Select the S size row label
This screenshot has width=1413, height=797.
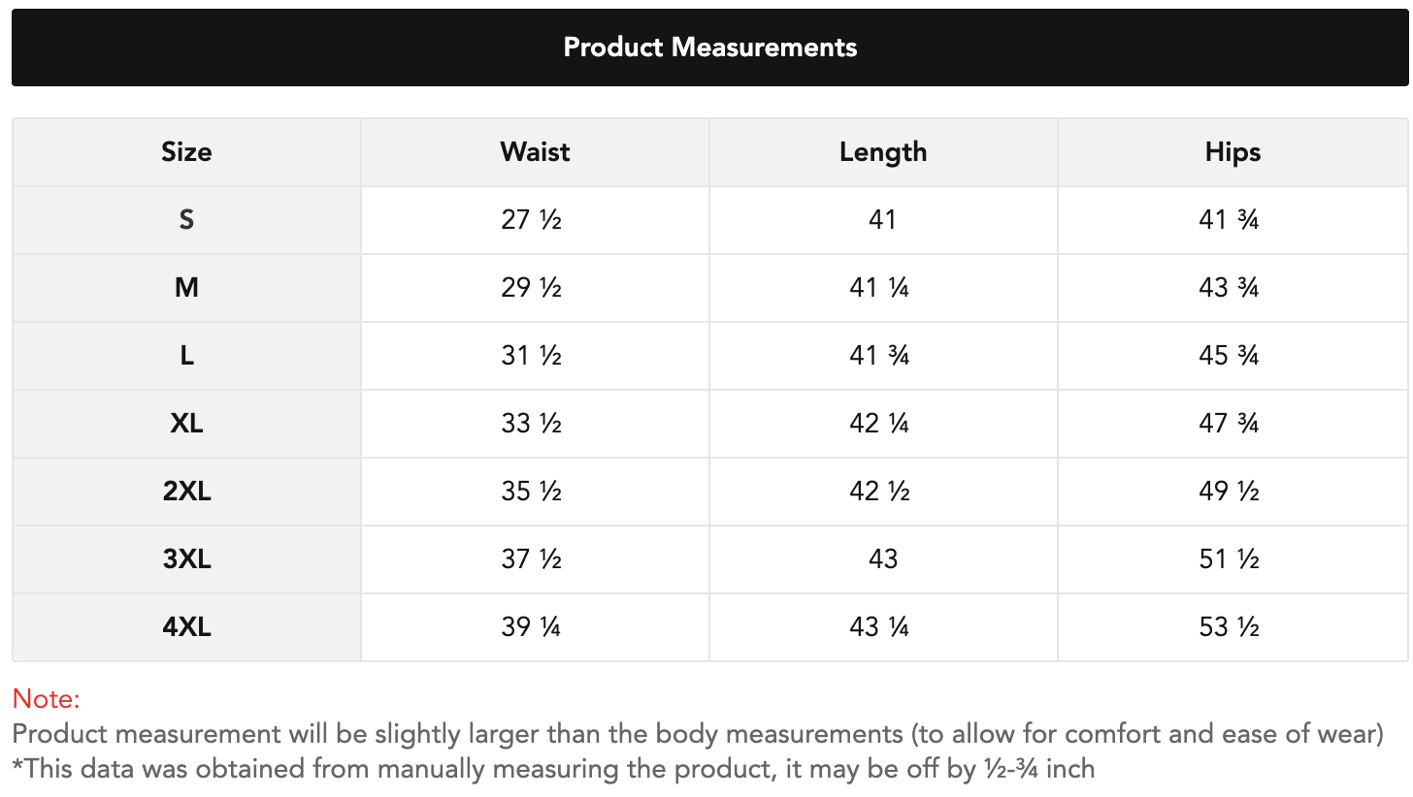[x=186, y=220]
